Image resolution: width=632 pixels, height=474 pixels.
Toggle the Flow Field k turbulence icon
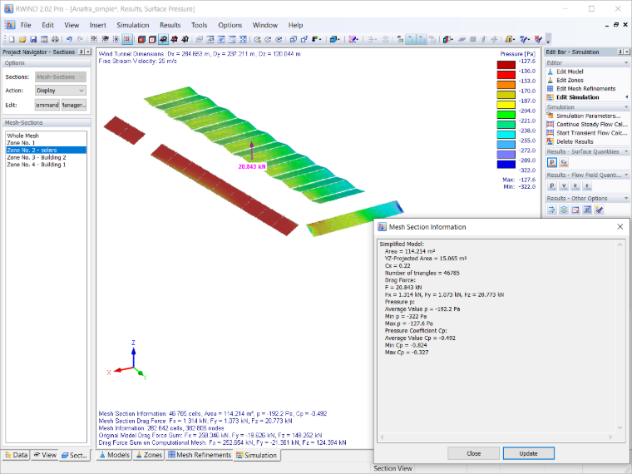(x=575, y=185)
